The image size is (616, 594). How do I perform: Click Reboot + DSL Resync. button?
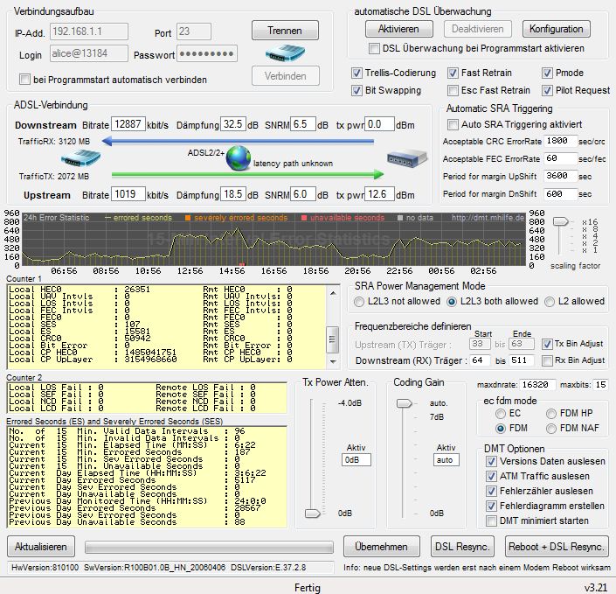pos(557,547)
